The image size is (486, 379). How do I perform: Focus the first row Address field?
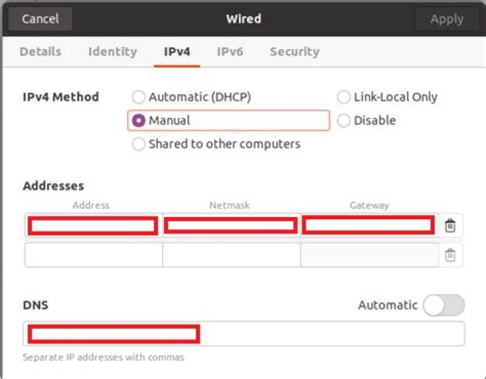coord(93,225)
